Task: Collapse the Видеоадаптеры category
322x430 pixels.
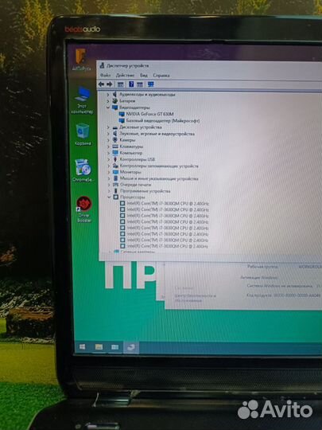Action: (x=108, y=107)
